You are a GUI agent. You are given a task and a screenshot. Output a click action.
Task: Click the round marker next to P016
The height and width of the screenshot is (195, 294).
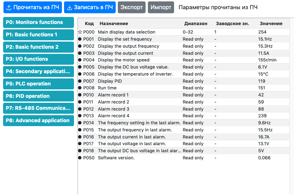click(x=80, y=137)
